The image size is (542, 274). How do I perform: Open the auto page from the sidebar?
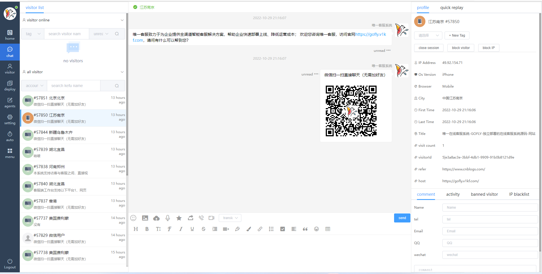pos(10,137)
